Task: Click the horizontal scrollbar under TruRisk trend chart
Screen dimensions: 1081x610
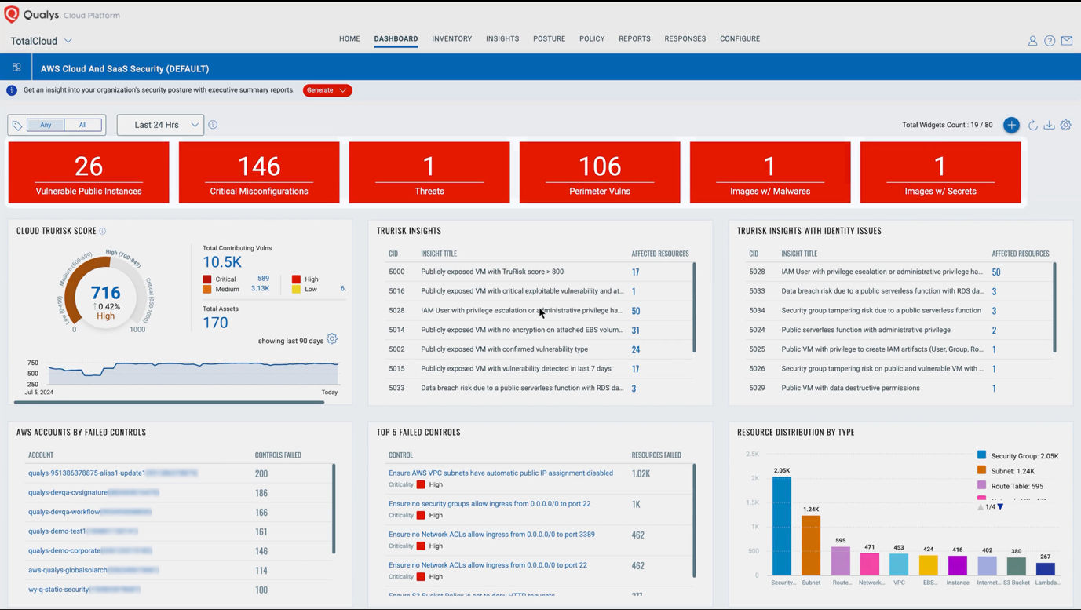Action: click(x=169, y=402)
